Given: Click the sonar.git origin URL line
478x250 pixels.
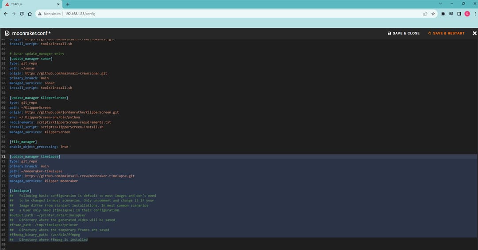Looking at the screenshot, I should (58, 73).
